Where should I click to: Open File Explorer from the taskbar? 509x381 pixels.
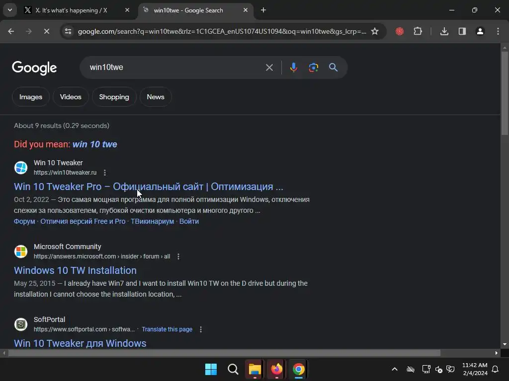255,369
